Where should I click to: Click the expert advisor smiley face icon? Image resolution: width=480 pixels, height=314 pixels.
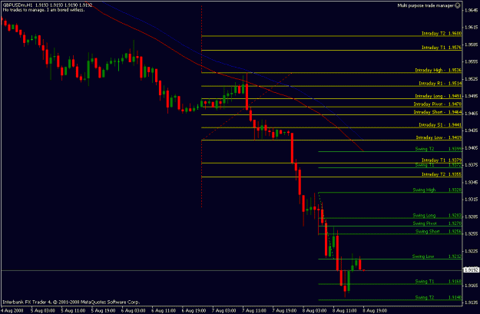pyautogui.click(x=458, y=5)
